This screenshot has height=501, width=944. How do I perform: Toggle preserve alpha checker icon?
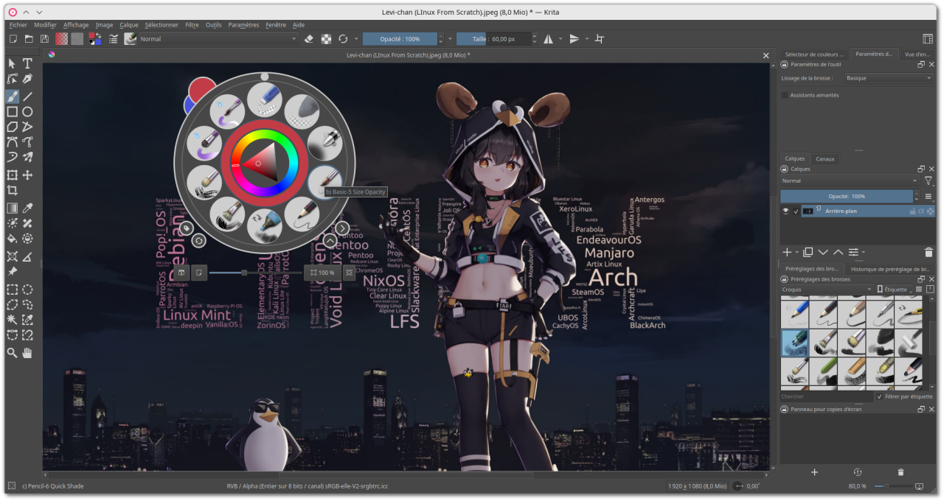pyautogui.click(x=326, y=39)
